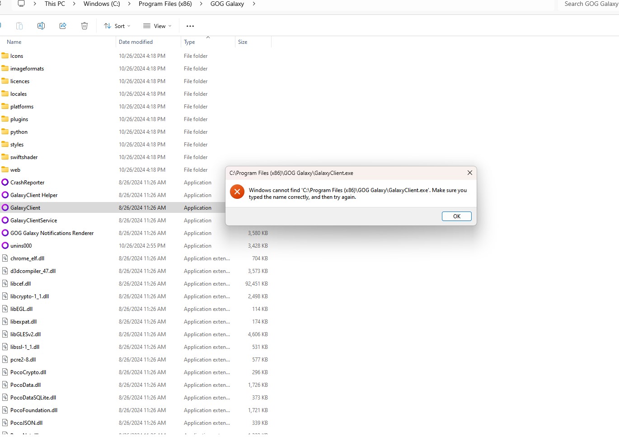Click the Rename toolbar icon

(x=41, y=26)
